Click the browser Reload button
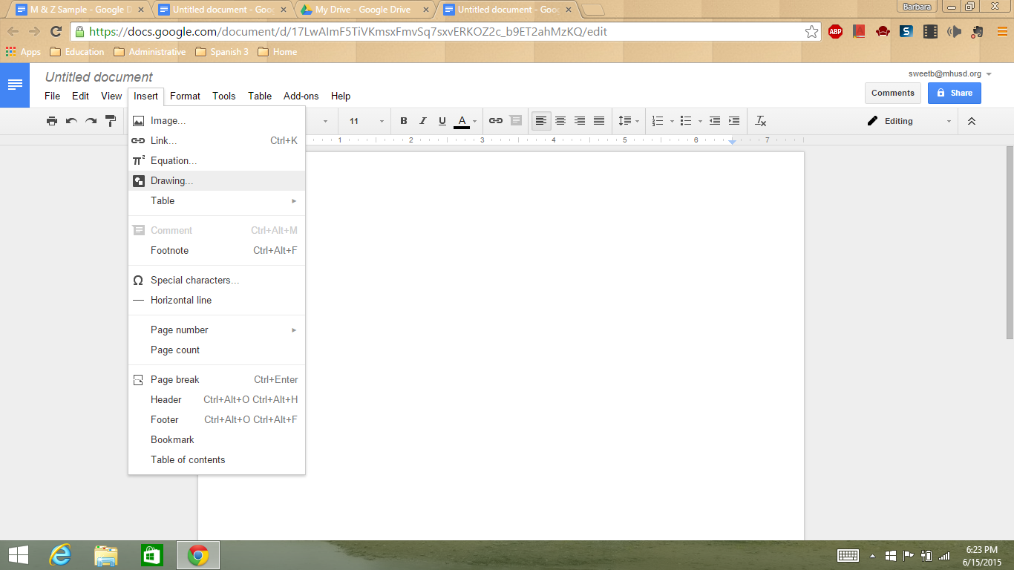This screenshot has height=570, width=1014. pos(56,32)
